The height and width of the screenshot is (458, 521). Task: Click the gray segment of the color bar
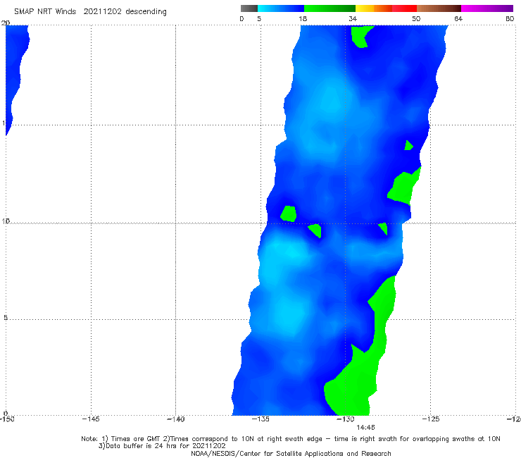[x=249, y=8]
